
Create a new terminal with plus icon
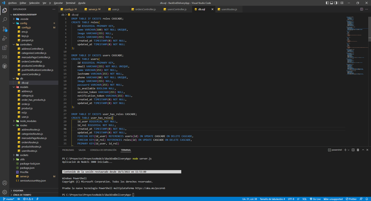(x=345, y=150)
